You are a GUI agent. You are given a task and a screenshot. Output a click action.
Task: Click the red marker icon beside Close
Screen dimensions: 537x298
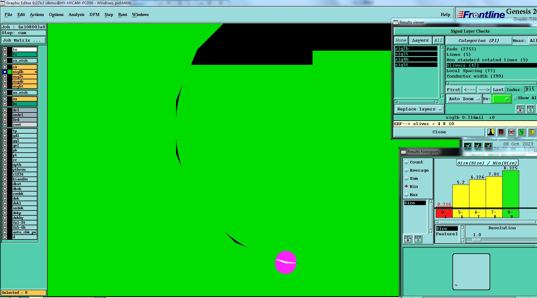pyautogui.click(x=501, y=132)
